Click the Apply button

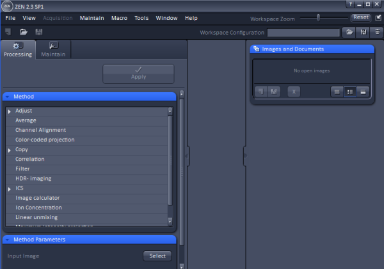138,74
